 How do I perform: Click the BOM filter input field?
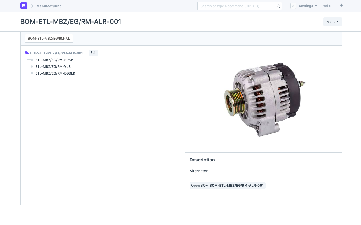49,39
